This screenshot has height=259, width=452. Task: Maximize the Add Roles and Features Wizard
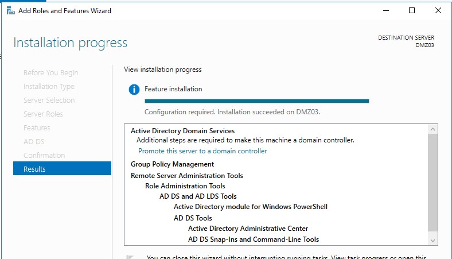[x=412, y=11]
